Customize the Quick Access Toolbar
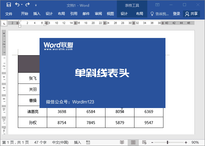 [36, 5]
